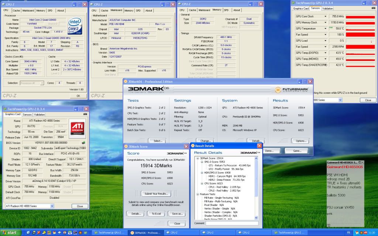The image size is (378, 236).
Task: Open ATI Radeon HD 4800 Series dropdown
Action: (x=51, y=206)
